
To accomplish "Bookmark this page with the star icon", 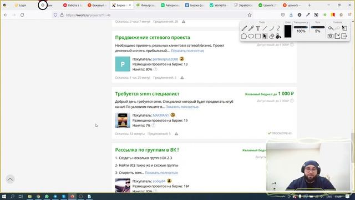I will (x=250, y=15).
